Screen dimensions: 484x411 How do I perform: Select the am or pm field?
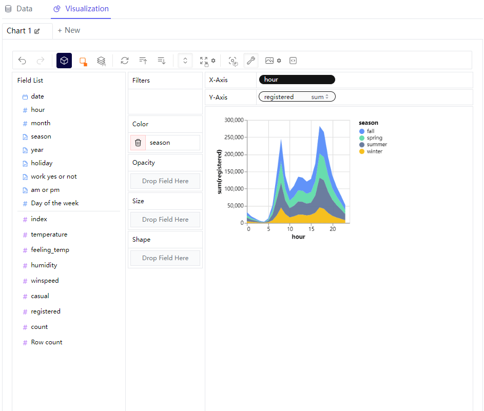tap(45, 190)
